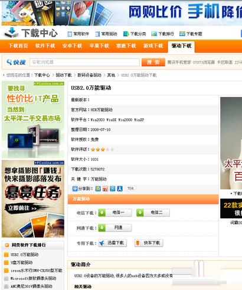This screenshot has width=242, height=290.
Task: Click the 下载排行 chart icon
Action: pos(154,34)
